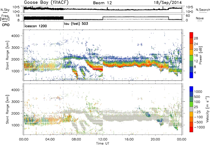The height and width of the screenshot is (145, 210).
Task: Click the '18' frequency axis tick
Action: 17,16
